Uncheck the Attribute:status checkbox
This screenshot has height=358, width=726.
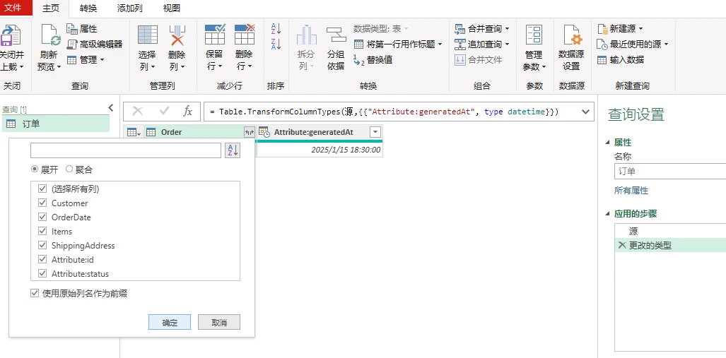[42, 273]
